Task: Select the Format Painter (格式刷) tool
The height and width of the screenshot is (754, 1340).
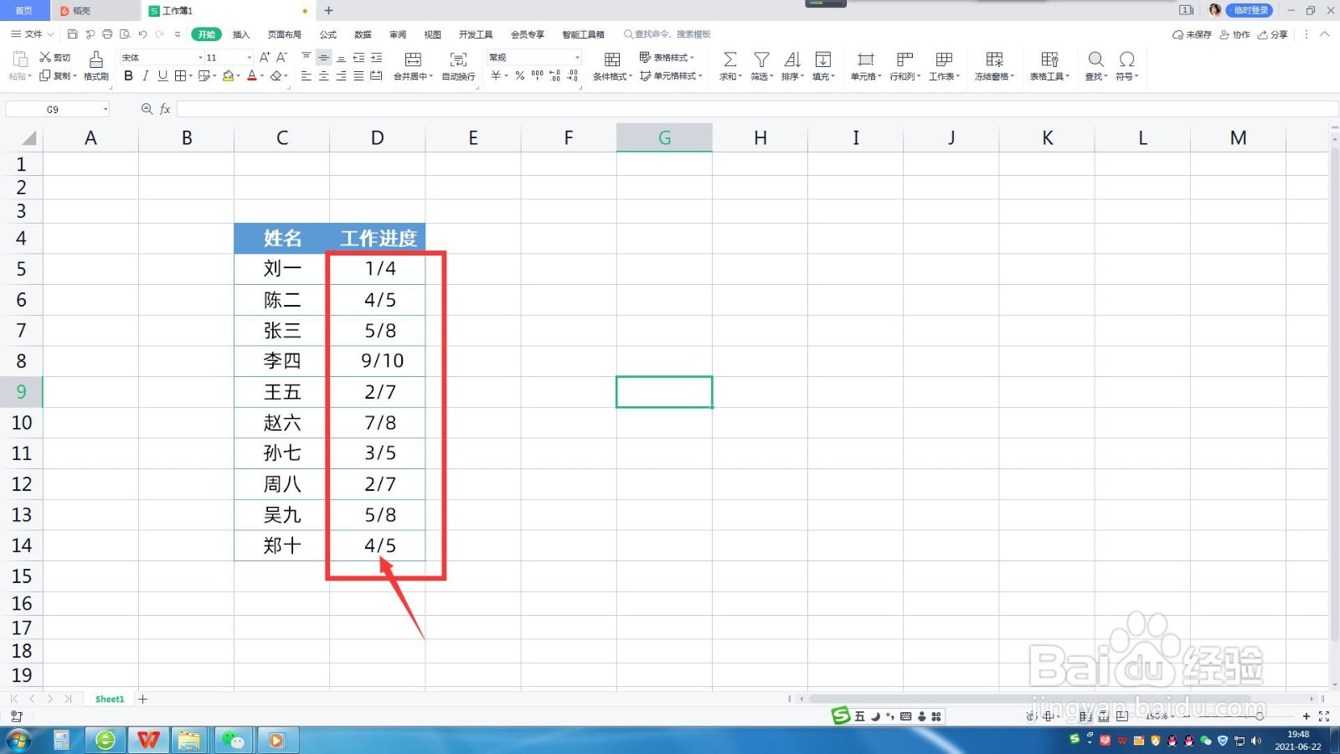Action: point(96,65)
